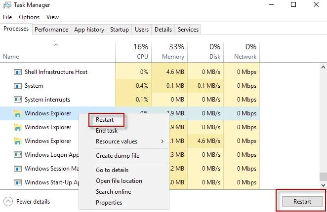Open the Options menu
The height and width of the screenshot is (212, 327).
click(x=29, y=17)
